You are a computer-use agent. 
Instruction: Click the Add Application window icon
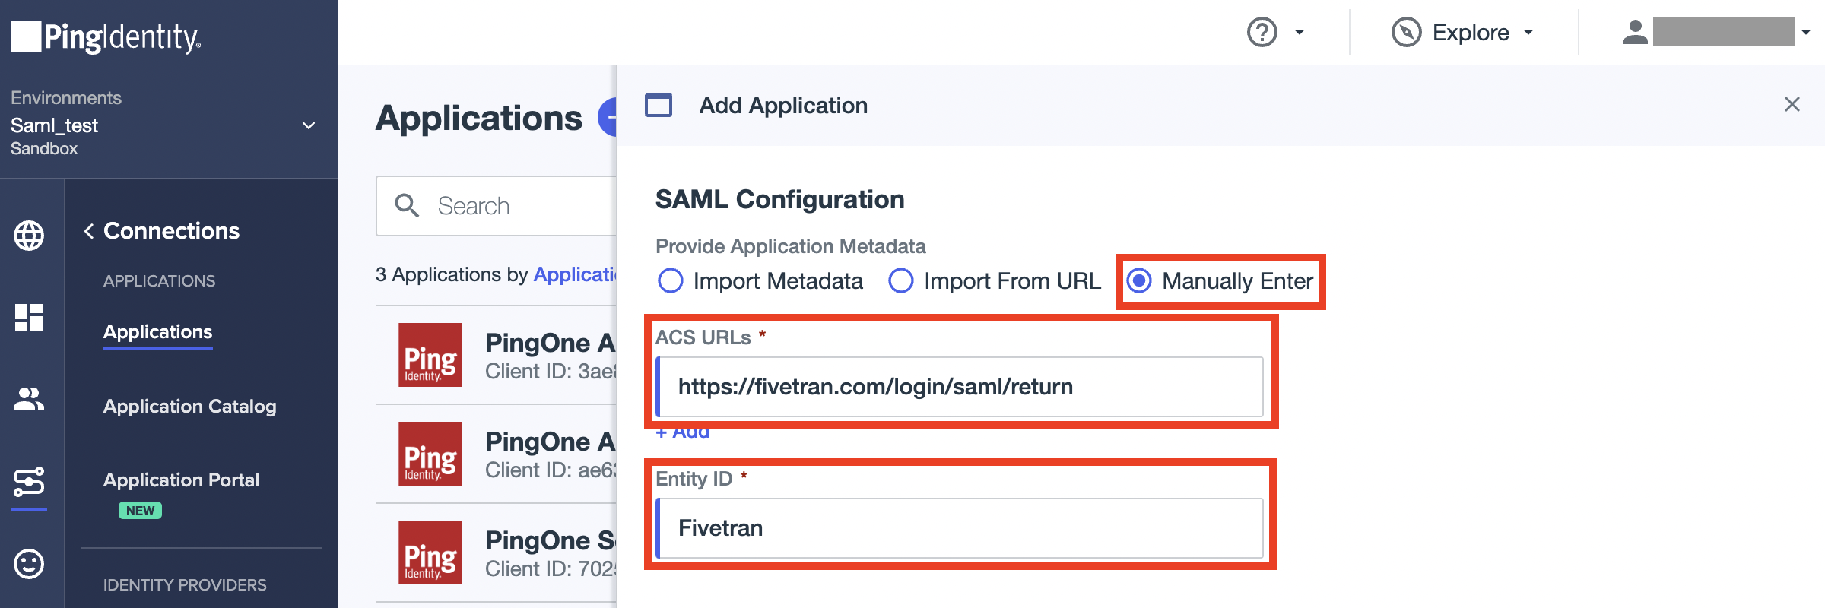coord(659,105)
